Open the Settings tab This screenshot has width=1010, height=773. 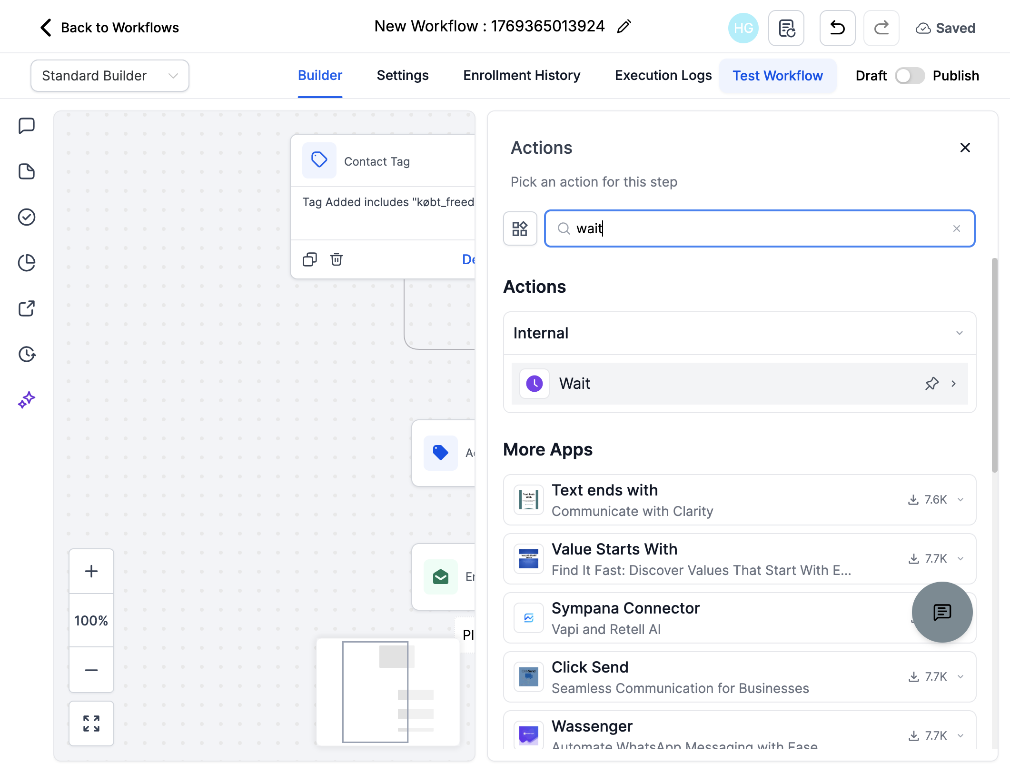[403, 76]
